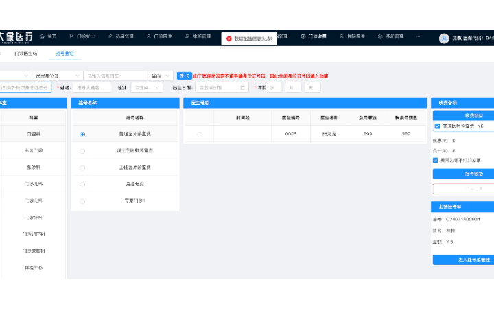Click the 门诊收费 nav icon

[x=302, y=36]
